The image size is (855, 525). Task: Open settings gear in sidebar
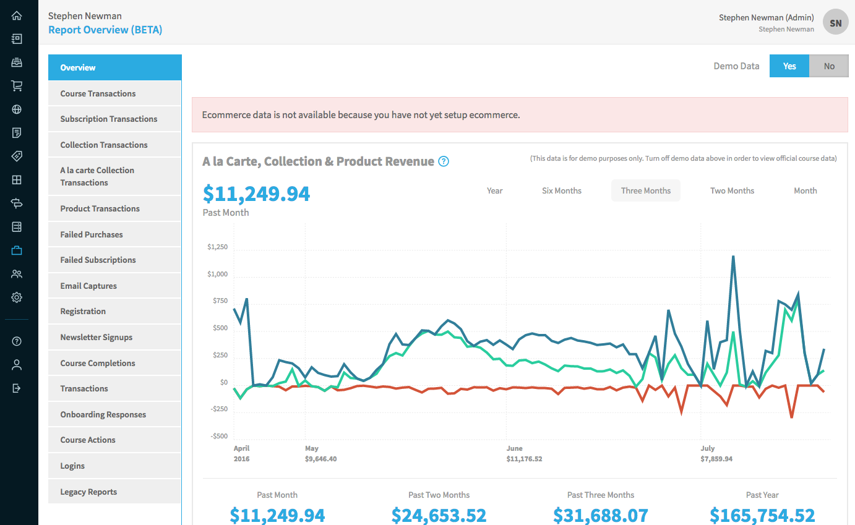(x=17, y=297)
